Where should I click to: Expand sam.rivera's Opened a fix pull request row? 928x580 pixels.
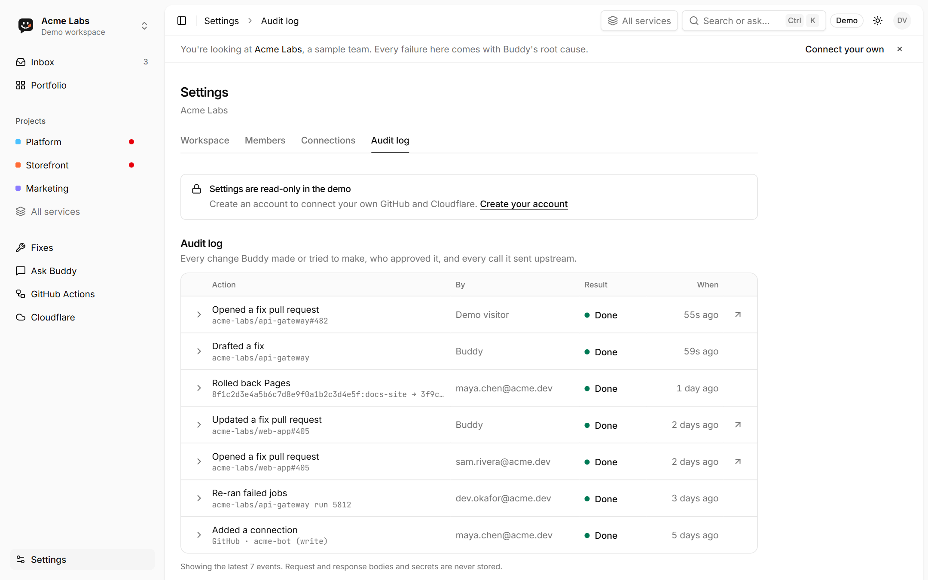click(199, 461)
